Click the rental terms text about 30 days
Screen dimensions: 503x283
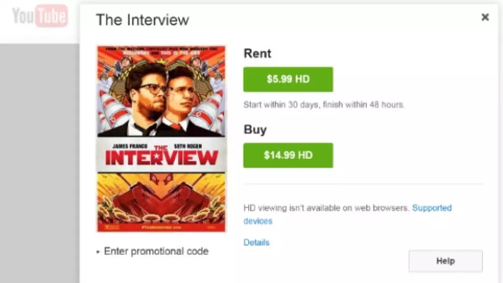pos(324,105)
